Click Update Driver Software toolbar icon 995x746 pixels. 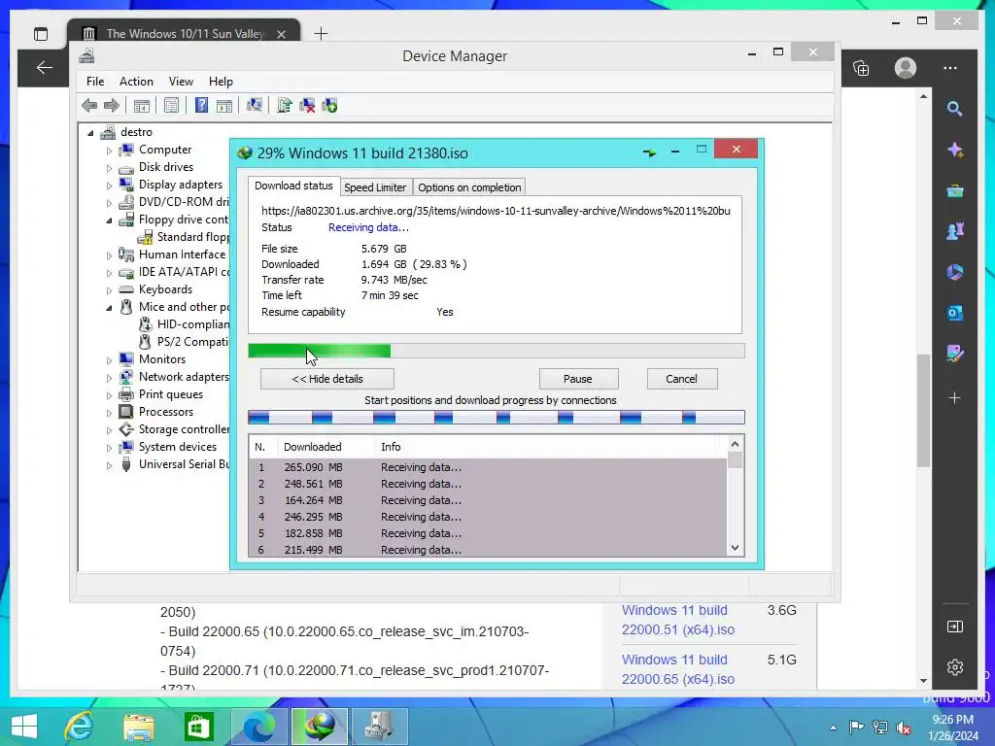point(285,105)
